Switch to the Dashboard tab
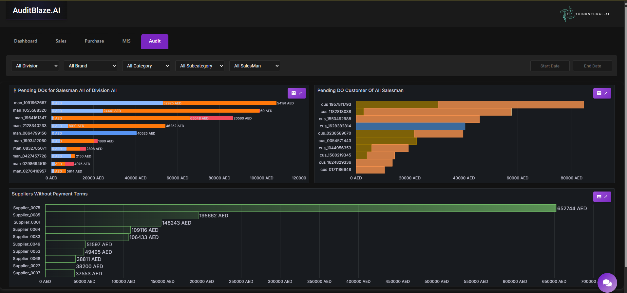The image size is (627, 293). pyautogui.click(x=26, y=41)
